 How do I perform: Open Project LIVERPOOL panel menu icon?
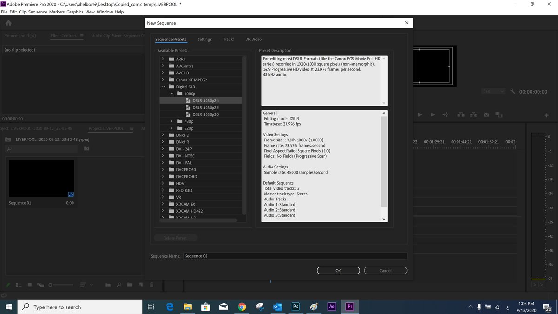click(131, 128)
